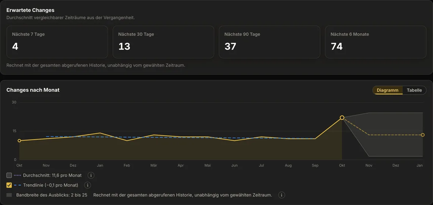Open info icon for Bandbreite des Ausblicks
The height and width of the screenshot is (205, 433).
pyautogui.click(x=281, y=195)
